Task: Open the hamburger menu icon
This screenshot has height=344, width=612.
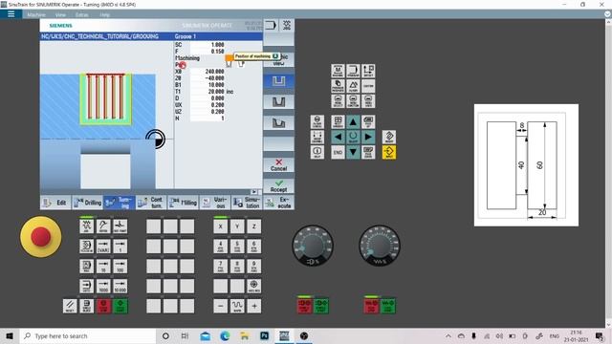Action: click(x=11, y=14)
